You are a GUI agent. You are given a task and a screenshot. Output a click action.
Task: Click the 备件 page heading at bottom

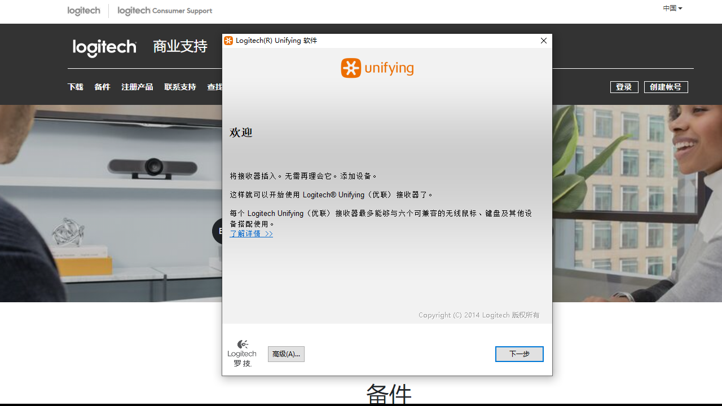point(389,394)
